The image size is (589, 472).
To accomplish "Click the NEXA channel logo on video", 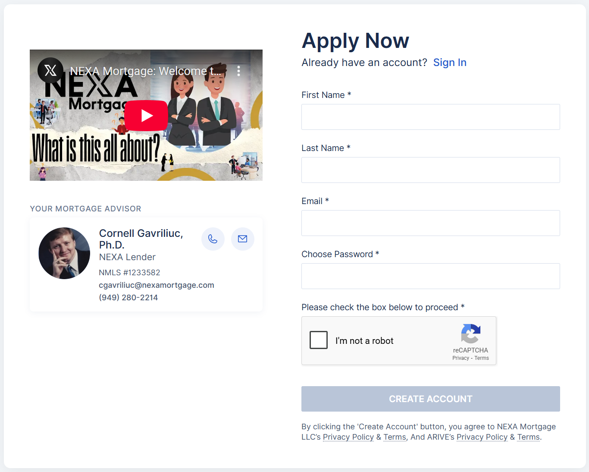I will click(50, 70).
